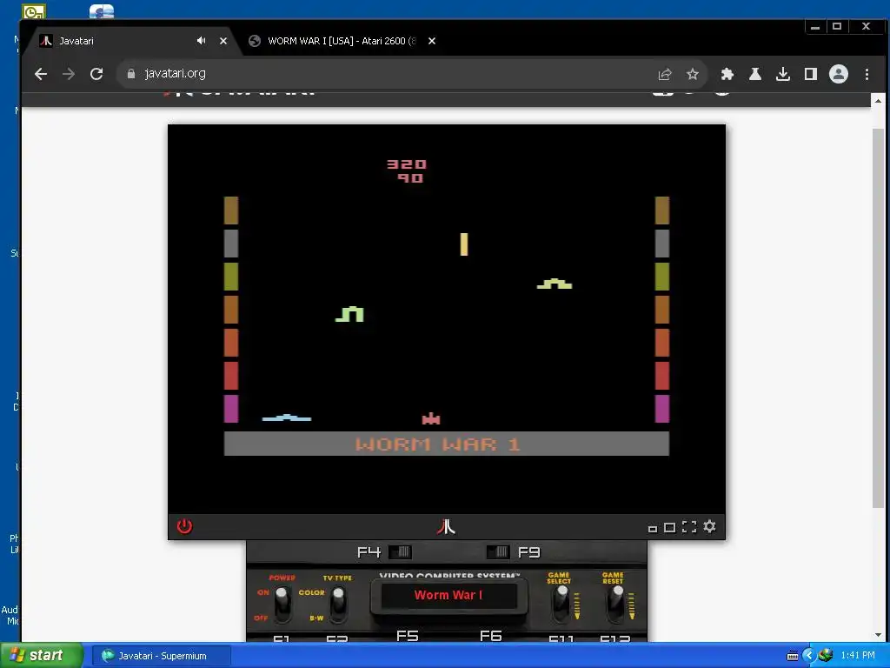Click the Javatari power button
Screen dimensions: 890x668
point(184,526)
